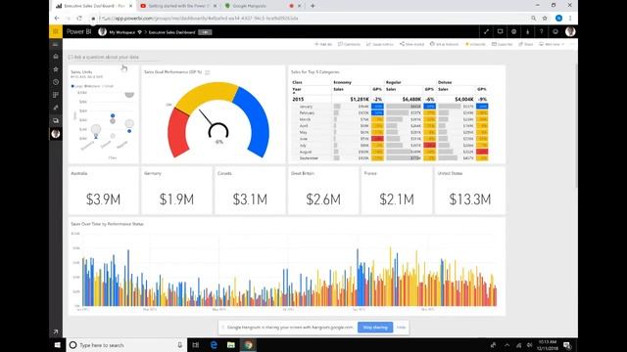Open settings gear in Power BI header
The width and height of the screenshot is (627, 352).
click(513, 31)
